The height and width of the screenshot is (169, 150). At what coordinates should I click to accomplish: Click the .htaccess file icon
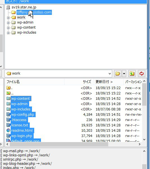point(8,120)
